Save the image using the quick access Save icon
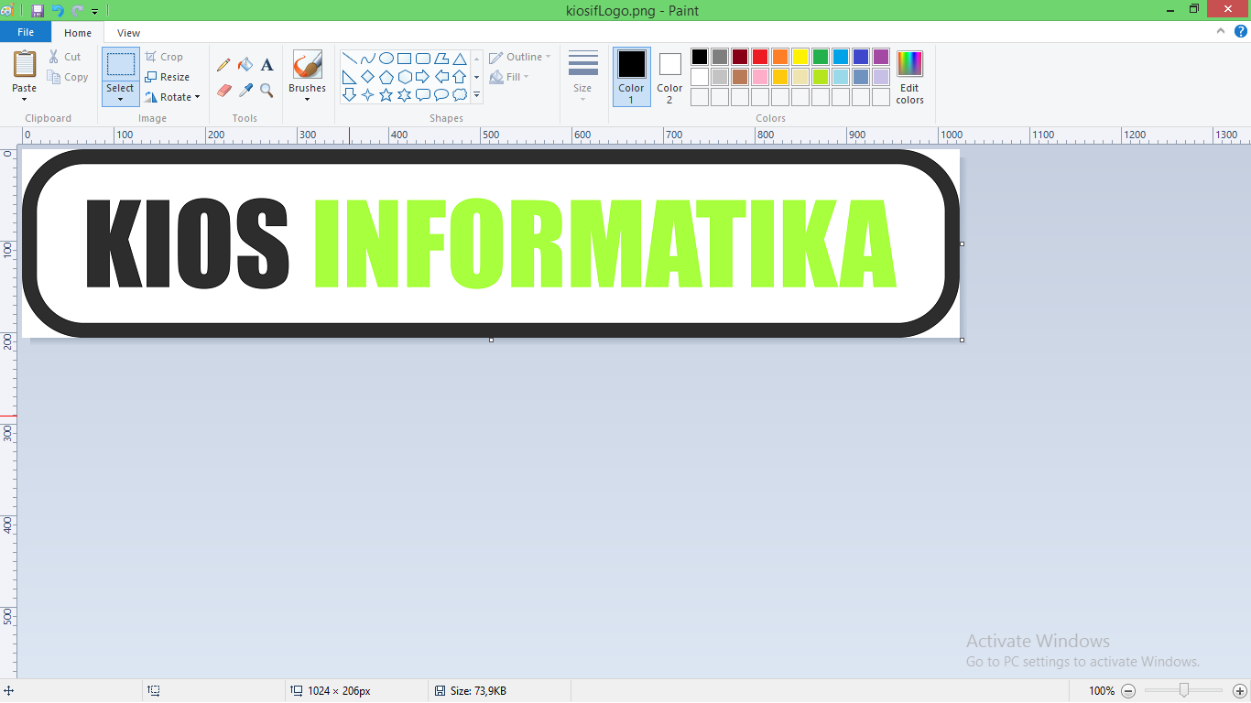 (x=38, y=11)
